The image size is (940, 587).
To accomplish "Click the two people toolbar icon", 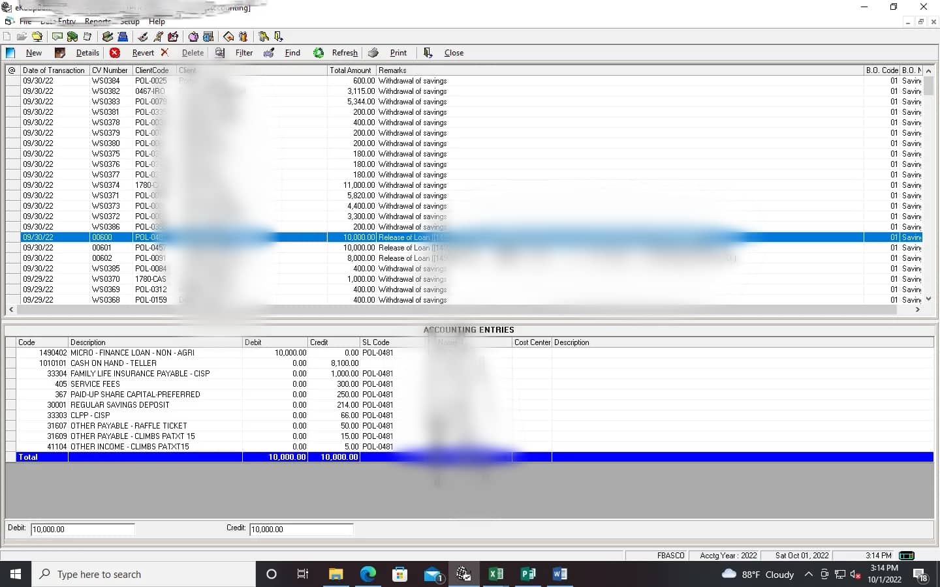I will point(243,37).
